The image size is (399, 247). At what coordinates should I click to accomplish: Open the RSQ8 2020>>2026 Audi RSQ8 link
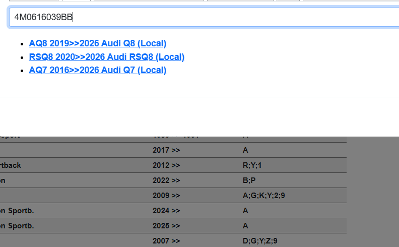[106, 57]
